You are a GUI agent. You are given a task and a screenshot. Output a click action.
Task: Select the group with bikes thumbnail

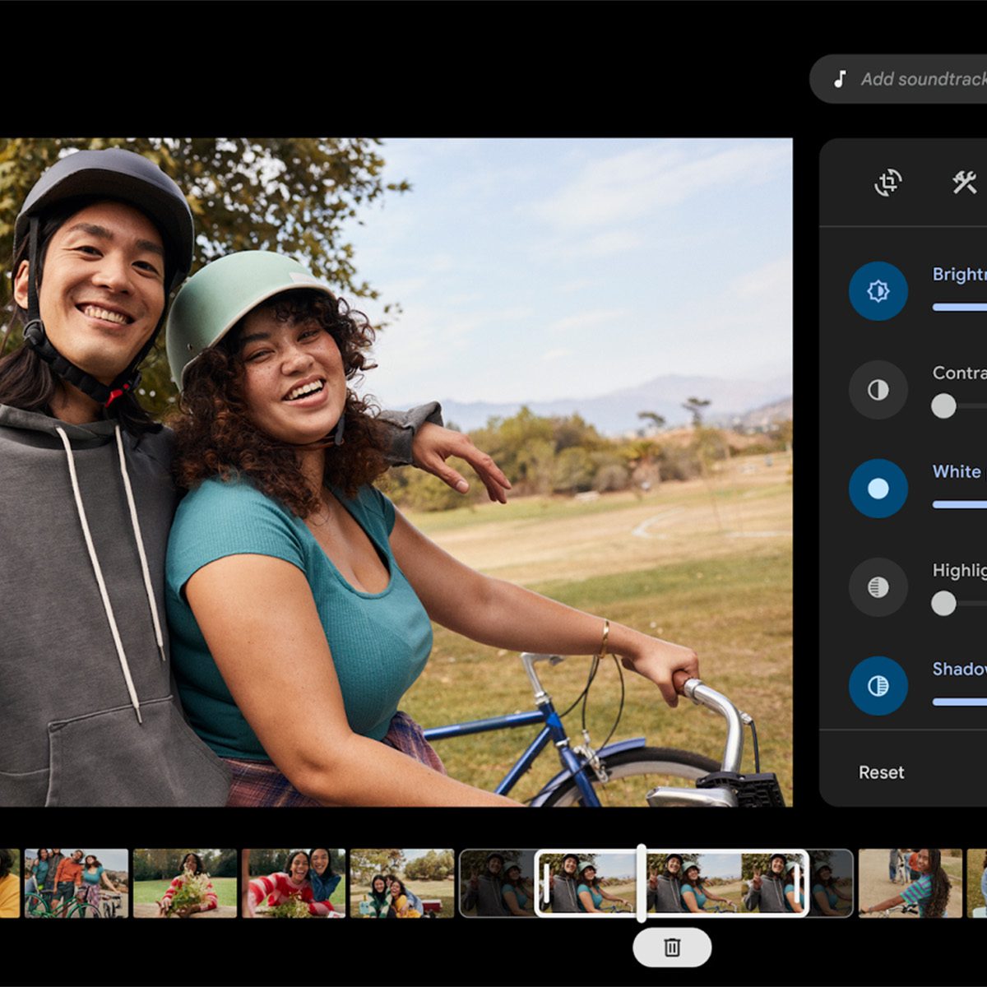click(76, 883)
